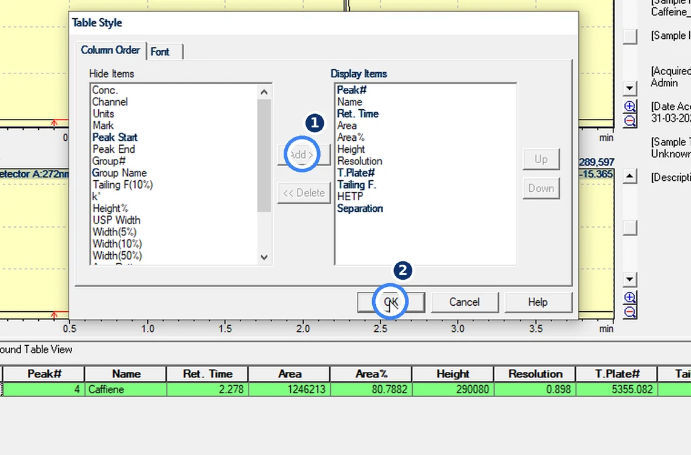691x455 pixels.
Task: Move item Up button
Action: click(x=541, y=159)
